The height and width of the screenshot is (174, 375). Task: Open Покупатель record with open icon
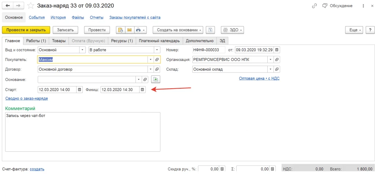coord(157,59)
